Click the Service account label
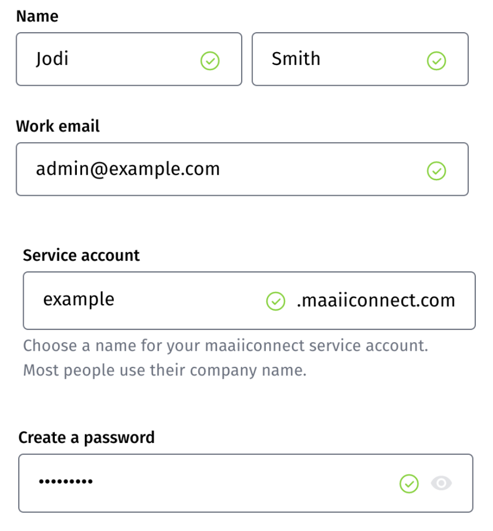Screen dimensions: 493x531 (x=81, y=255)
